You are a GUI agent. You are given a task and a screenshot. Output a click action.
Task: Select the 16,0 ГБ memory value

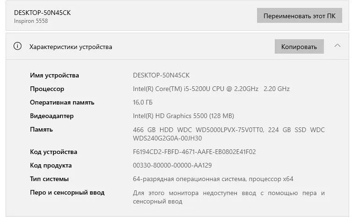(143, 103)
